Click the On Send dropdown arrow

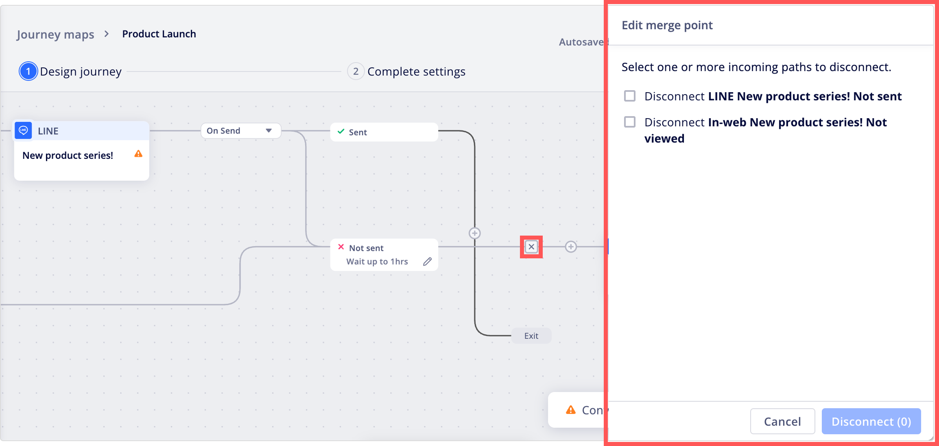(x=269, y=131)
